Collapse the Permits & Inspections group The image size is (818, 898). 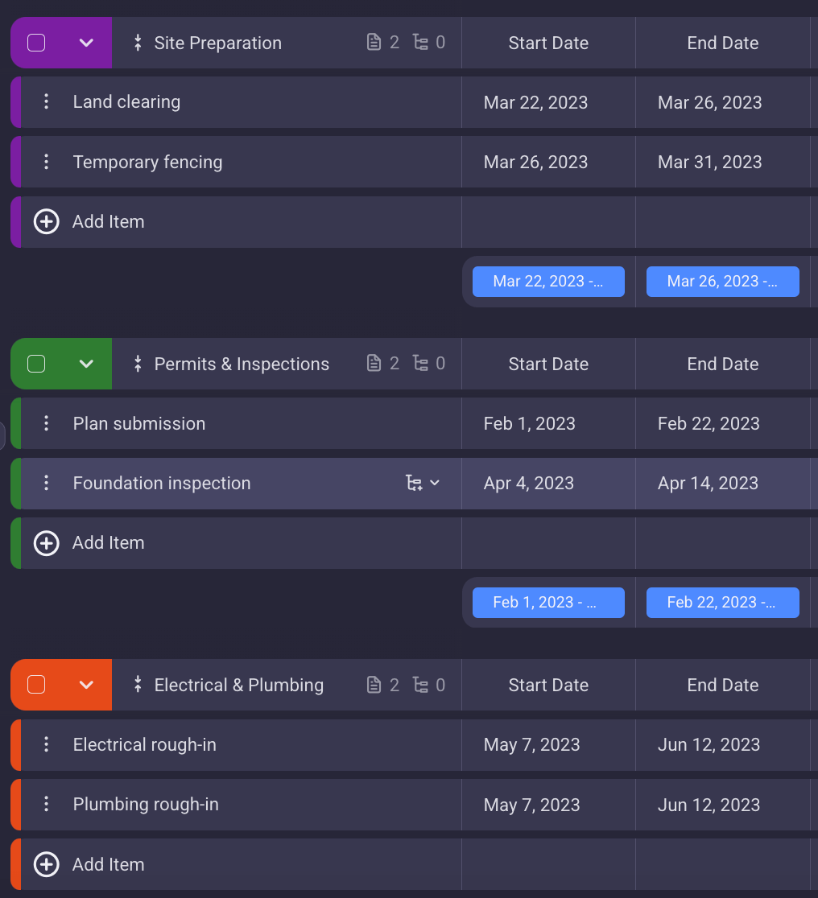tap(86, 363)
